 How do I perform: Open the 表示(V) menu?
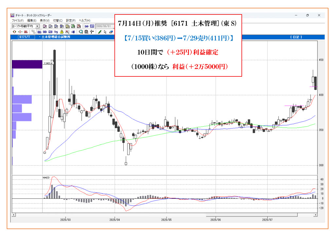pyautogui.click(x=44, y=20)
